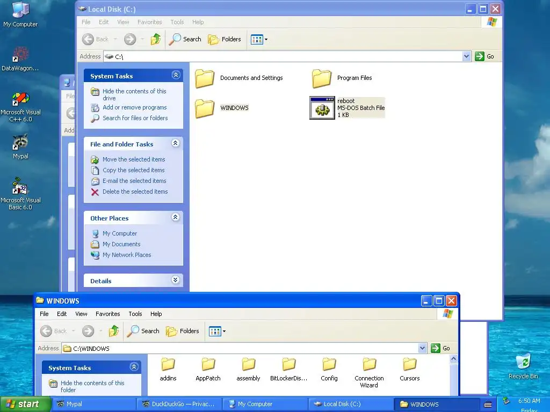Select Documents and Settings folder
Viewport: 550px width, 412px height.
click(239, 78)
